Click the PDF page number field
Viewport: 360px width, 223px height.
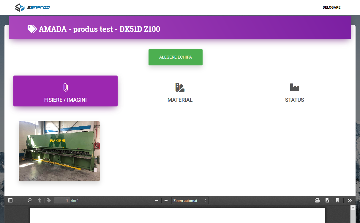(62, 200)
